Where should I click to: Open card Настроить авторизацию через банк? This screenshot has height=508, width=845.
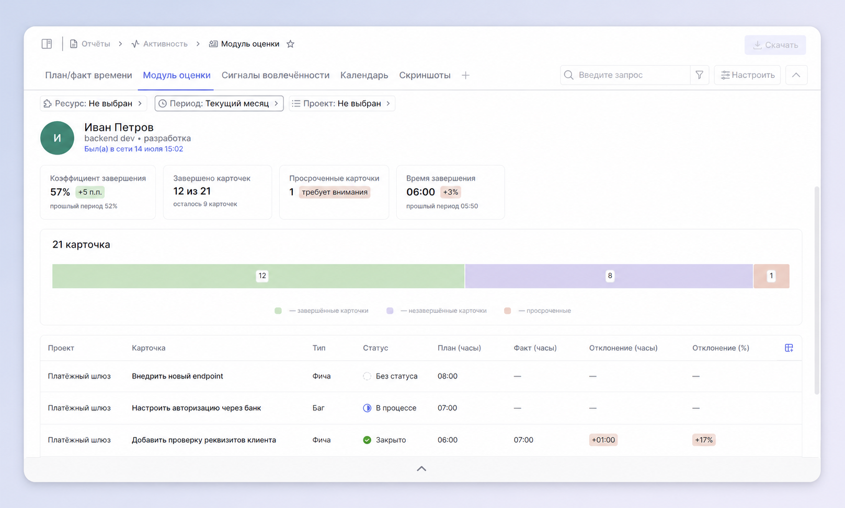click(196, 408)
